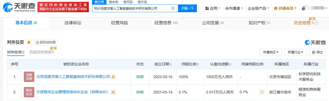329x101 pixels.
Task: Click the bell alert icon beside 对外投资
Action: (x=29, y=42)
